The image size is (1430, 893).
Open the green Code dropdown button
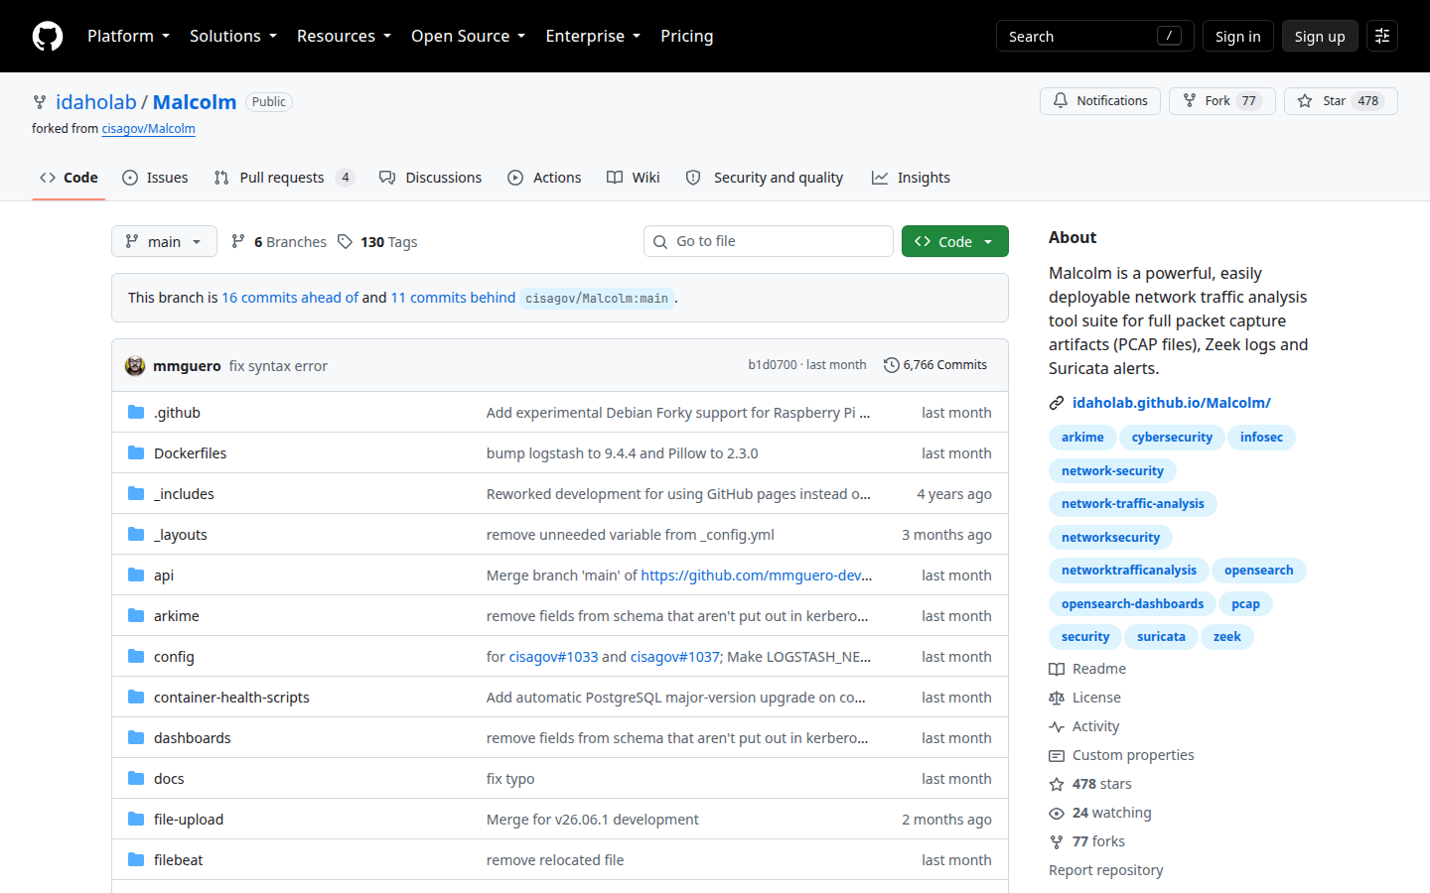(x=955, y=241)
